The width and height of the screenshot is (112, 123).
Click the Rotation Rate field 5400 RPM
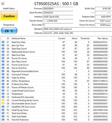[x=103, y=17]
